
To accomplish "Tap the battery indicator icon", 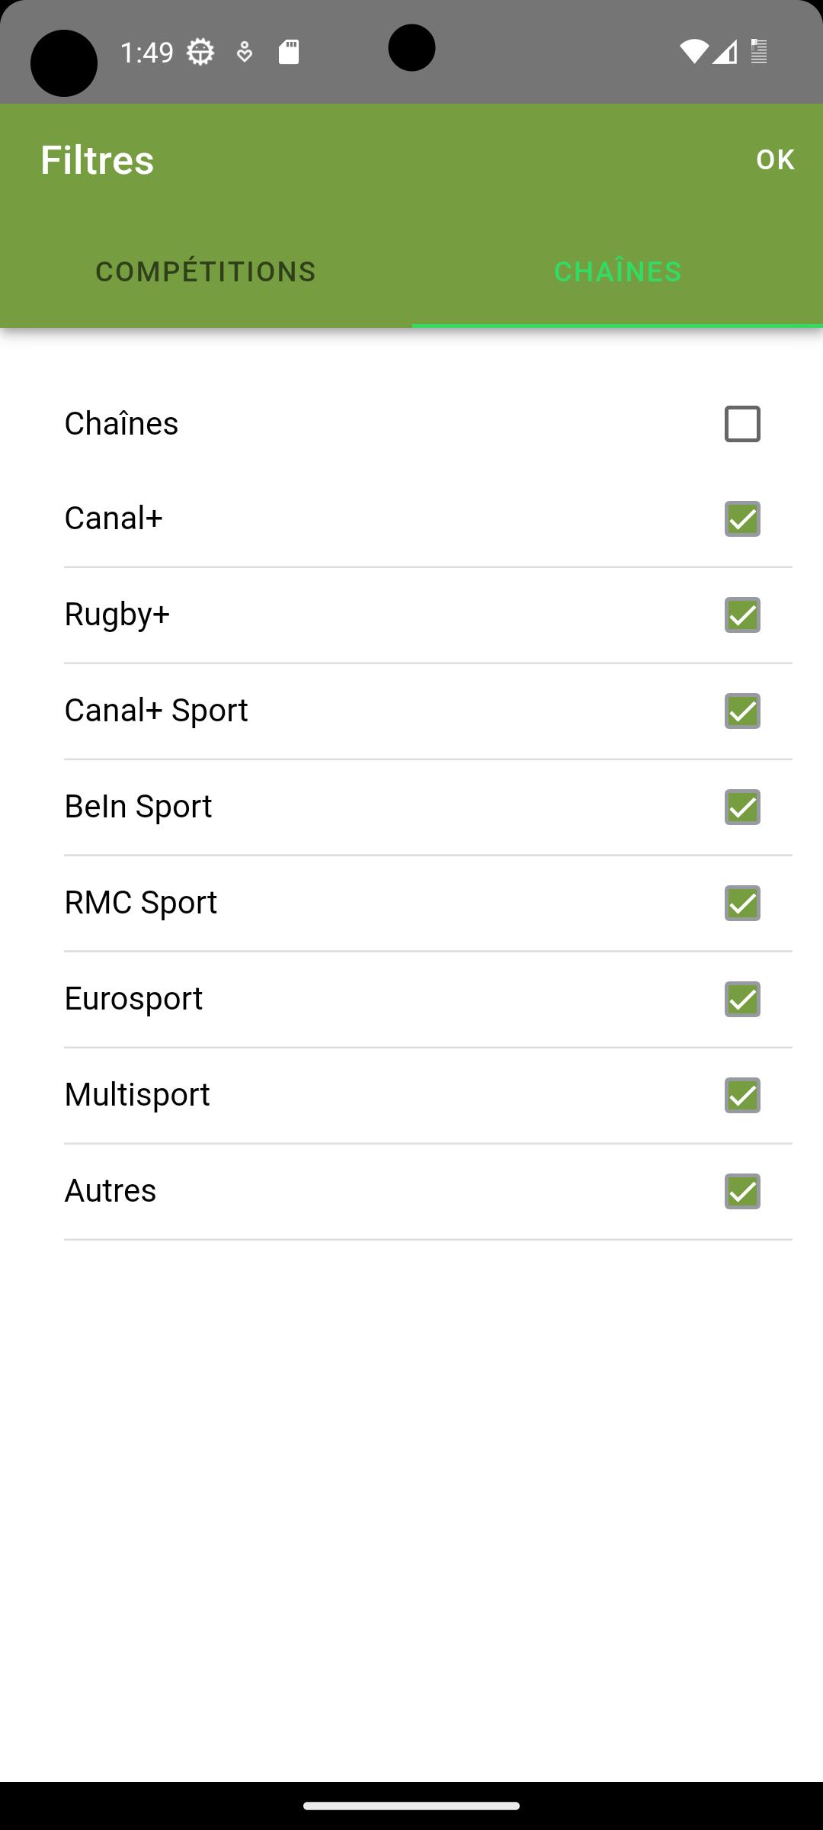I will click(x=759, y=52).
